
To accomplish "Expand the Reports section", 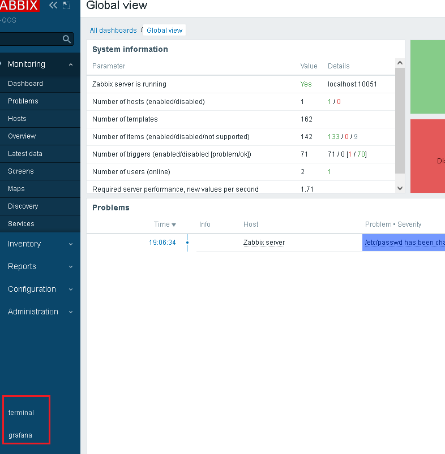I will (40, 266).
